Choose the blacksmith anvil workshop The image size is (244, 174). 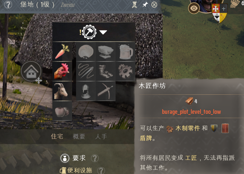pos(106,52)
